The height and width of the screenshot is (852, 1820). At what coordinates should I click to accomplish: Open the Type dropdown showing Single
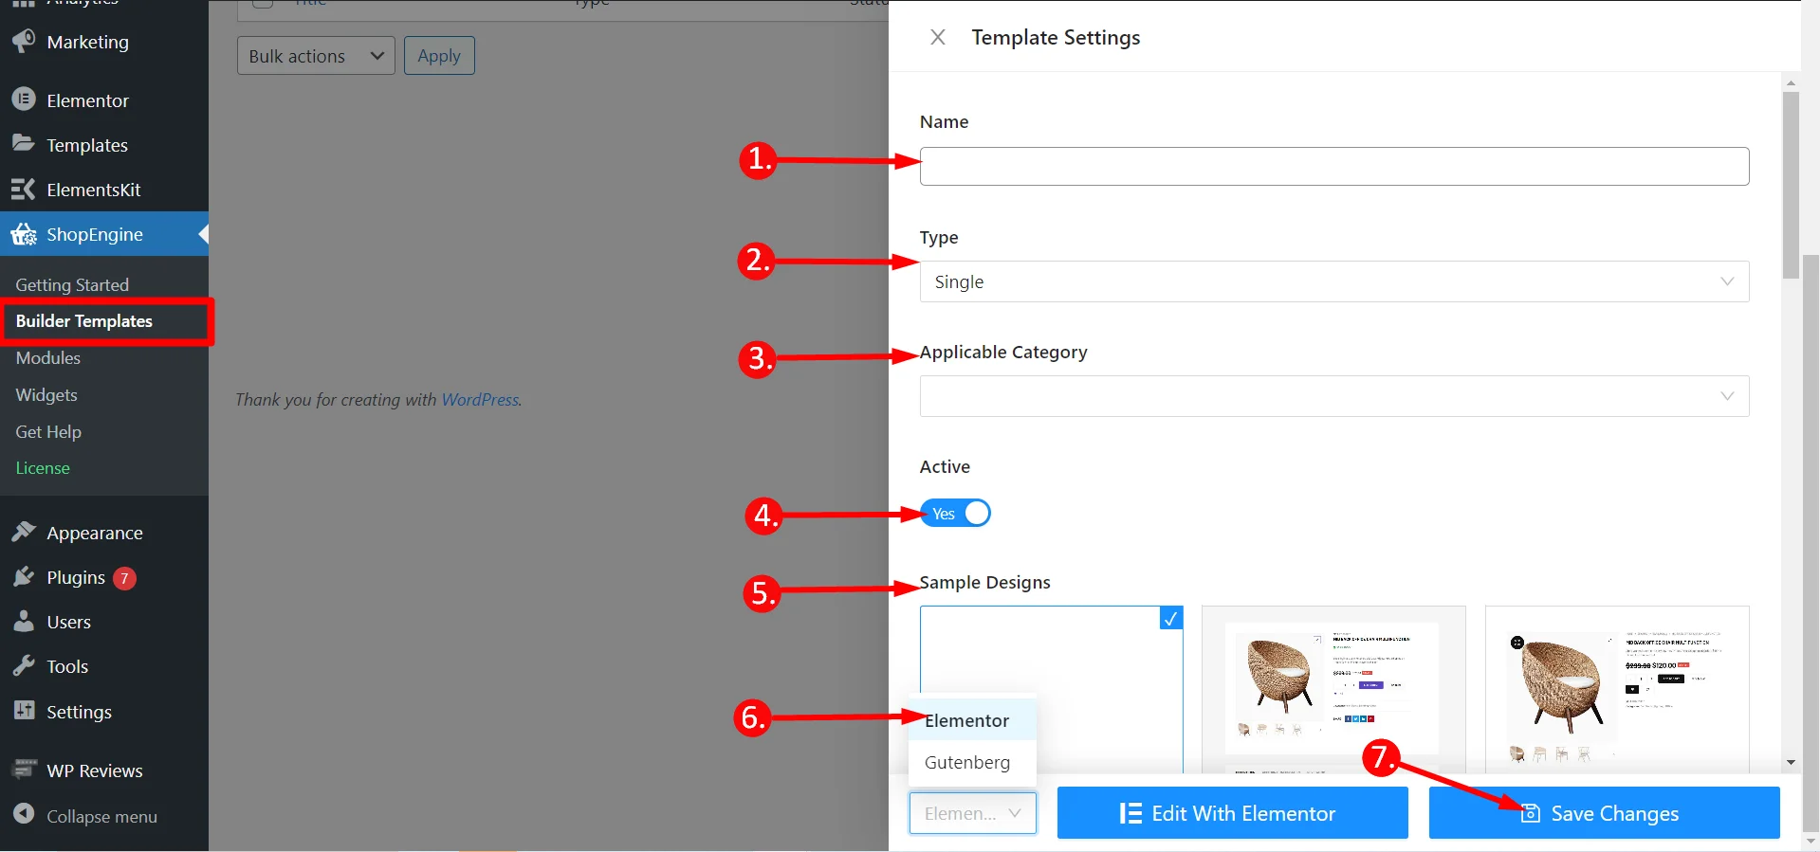1334,281
